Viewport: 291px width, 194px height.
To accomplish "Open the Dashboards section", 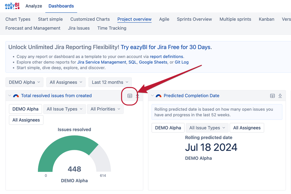I will click(x=61, y=6).
